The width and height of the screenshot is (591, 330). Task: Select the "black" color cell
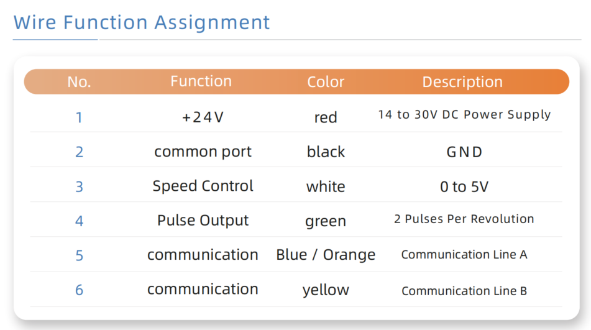click(x=326, y=152)
